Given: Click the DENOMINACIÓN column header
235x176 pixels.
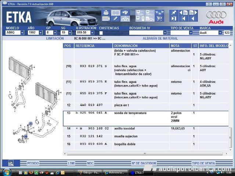Looking at the screenshot, I should coord(141,45).
